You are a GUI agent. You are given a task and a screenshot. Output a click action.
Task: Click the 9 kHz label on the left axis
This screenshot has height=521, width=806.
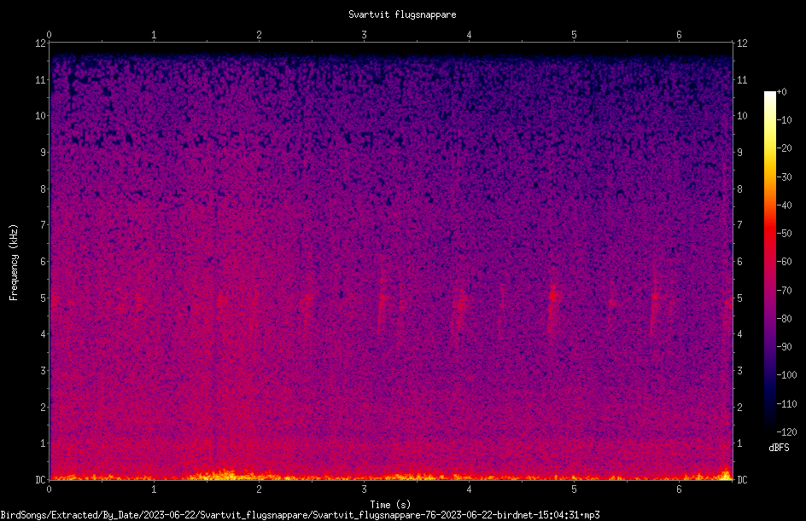coord(44,152)
